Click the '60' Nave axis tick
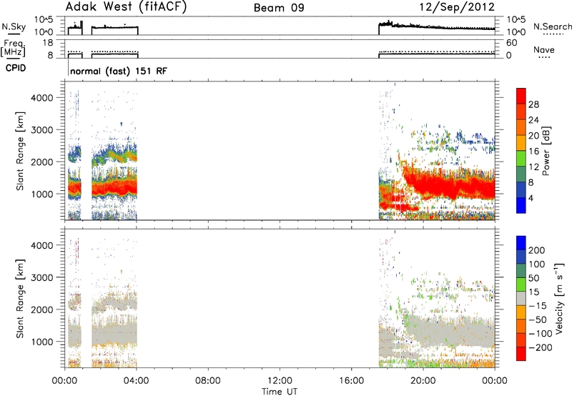The width and height of the screenshot is (572, 396). pos(511,43)
